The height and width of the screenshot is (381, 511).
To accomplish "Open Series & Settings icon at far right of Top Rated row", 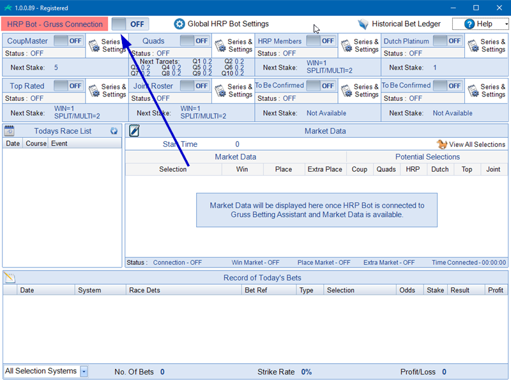I will pyautogui.click(x=473, y=91).
